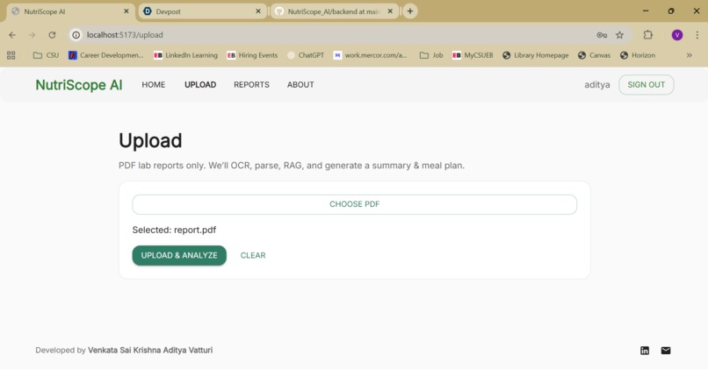Screen dimensions: 708x369
Task: Clear the selected file with CLEAR
Action: click(x=253, y=255)
